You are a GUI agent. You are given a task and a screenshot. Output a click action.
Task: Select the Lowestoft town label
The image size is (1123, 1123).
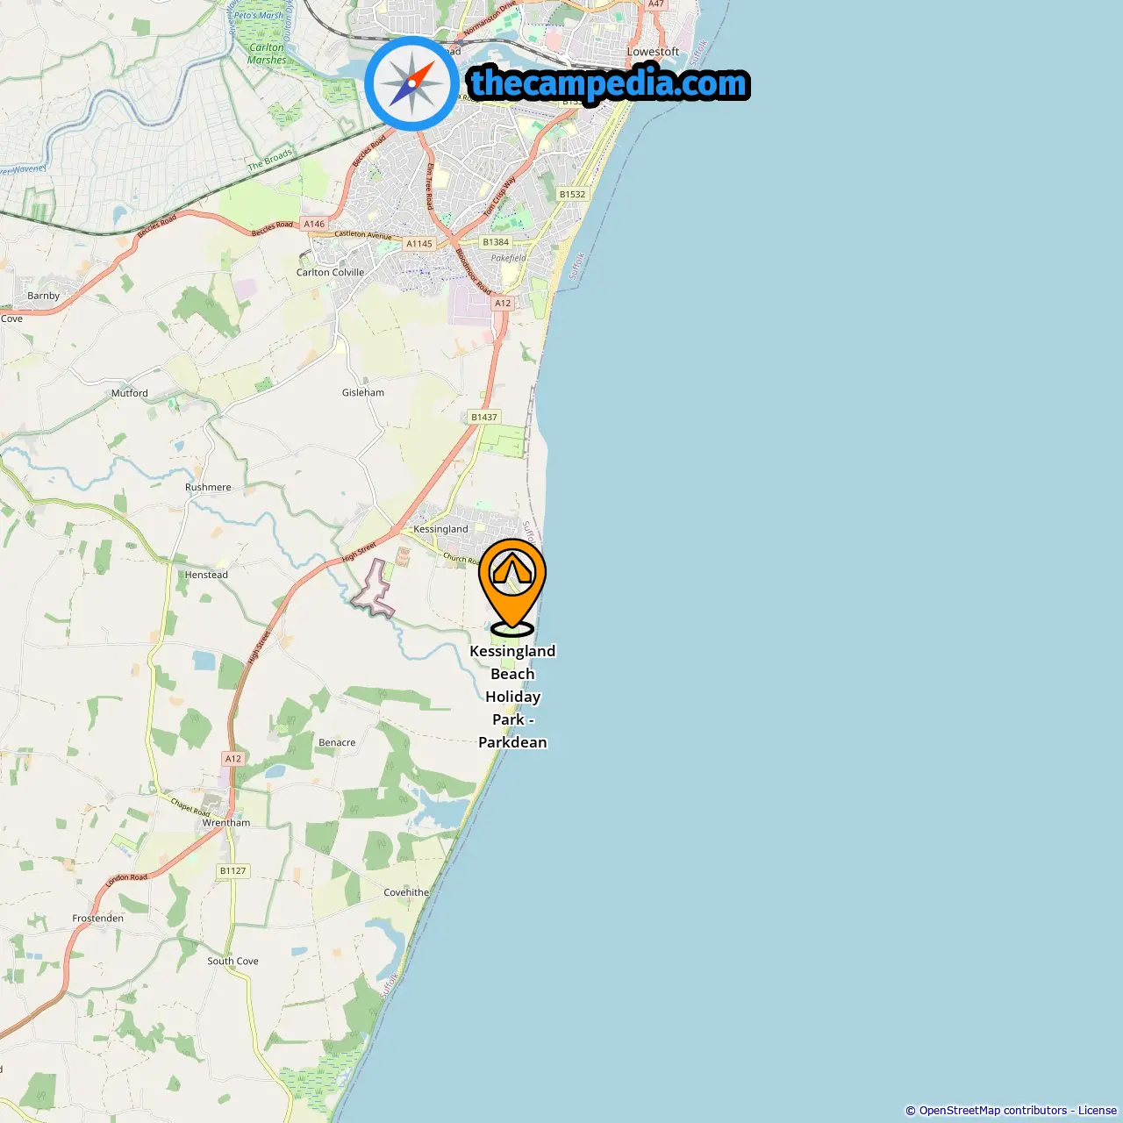coord(653,52)
